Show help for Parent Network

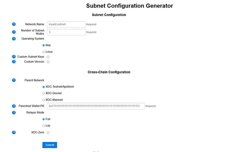(x=14, y=80)
